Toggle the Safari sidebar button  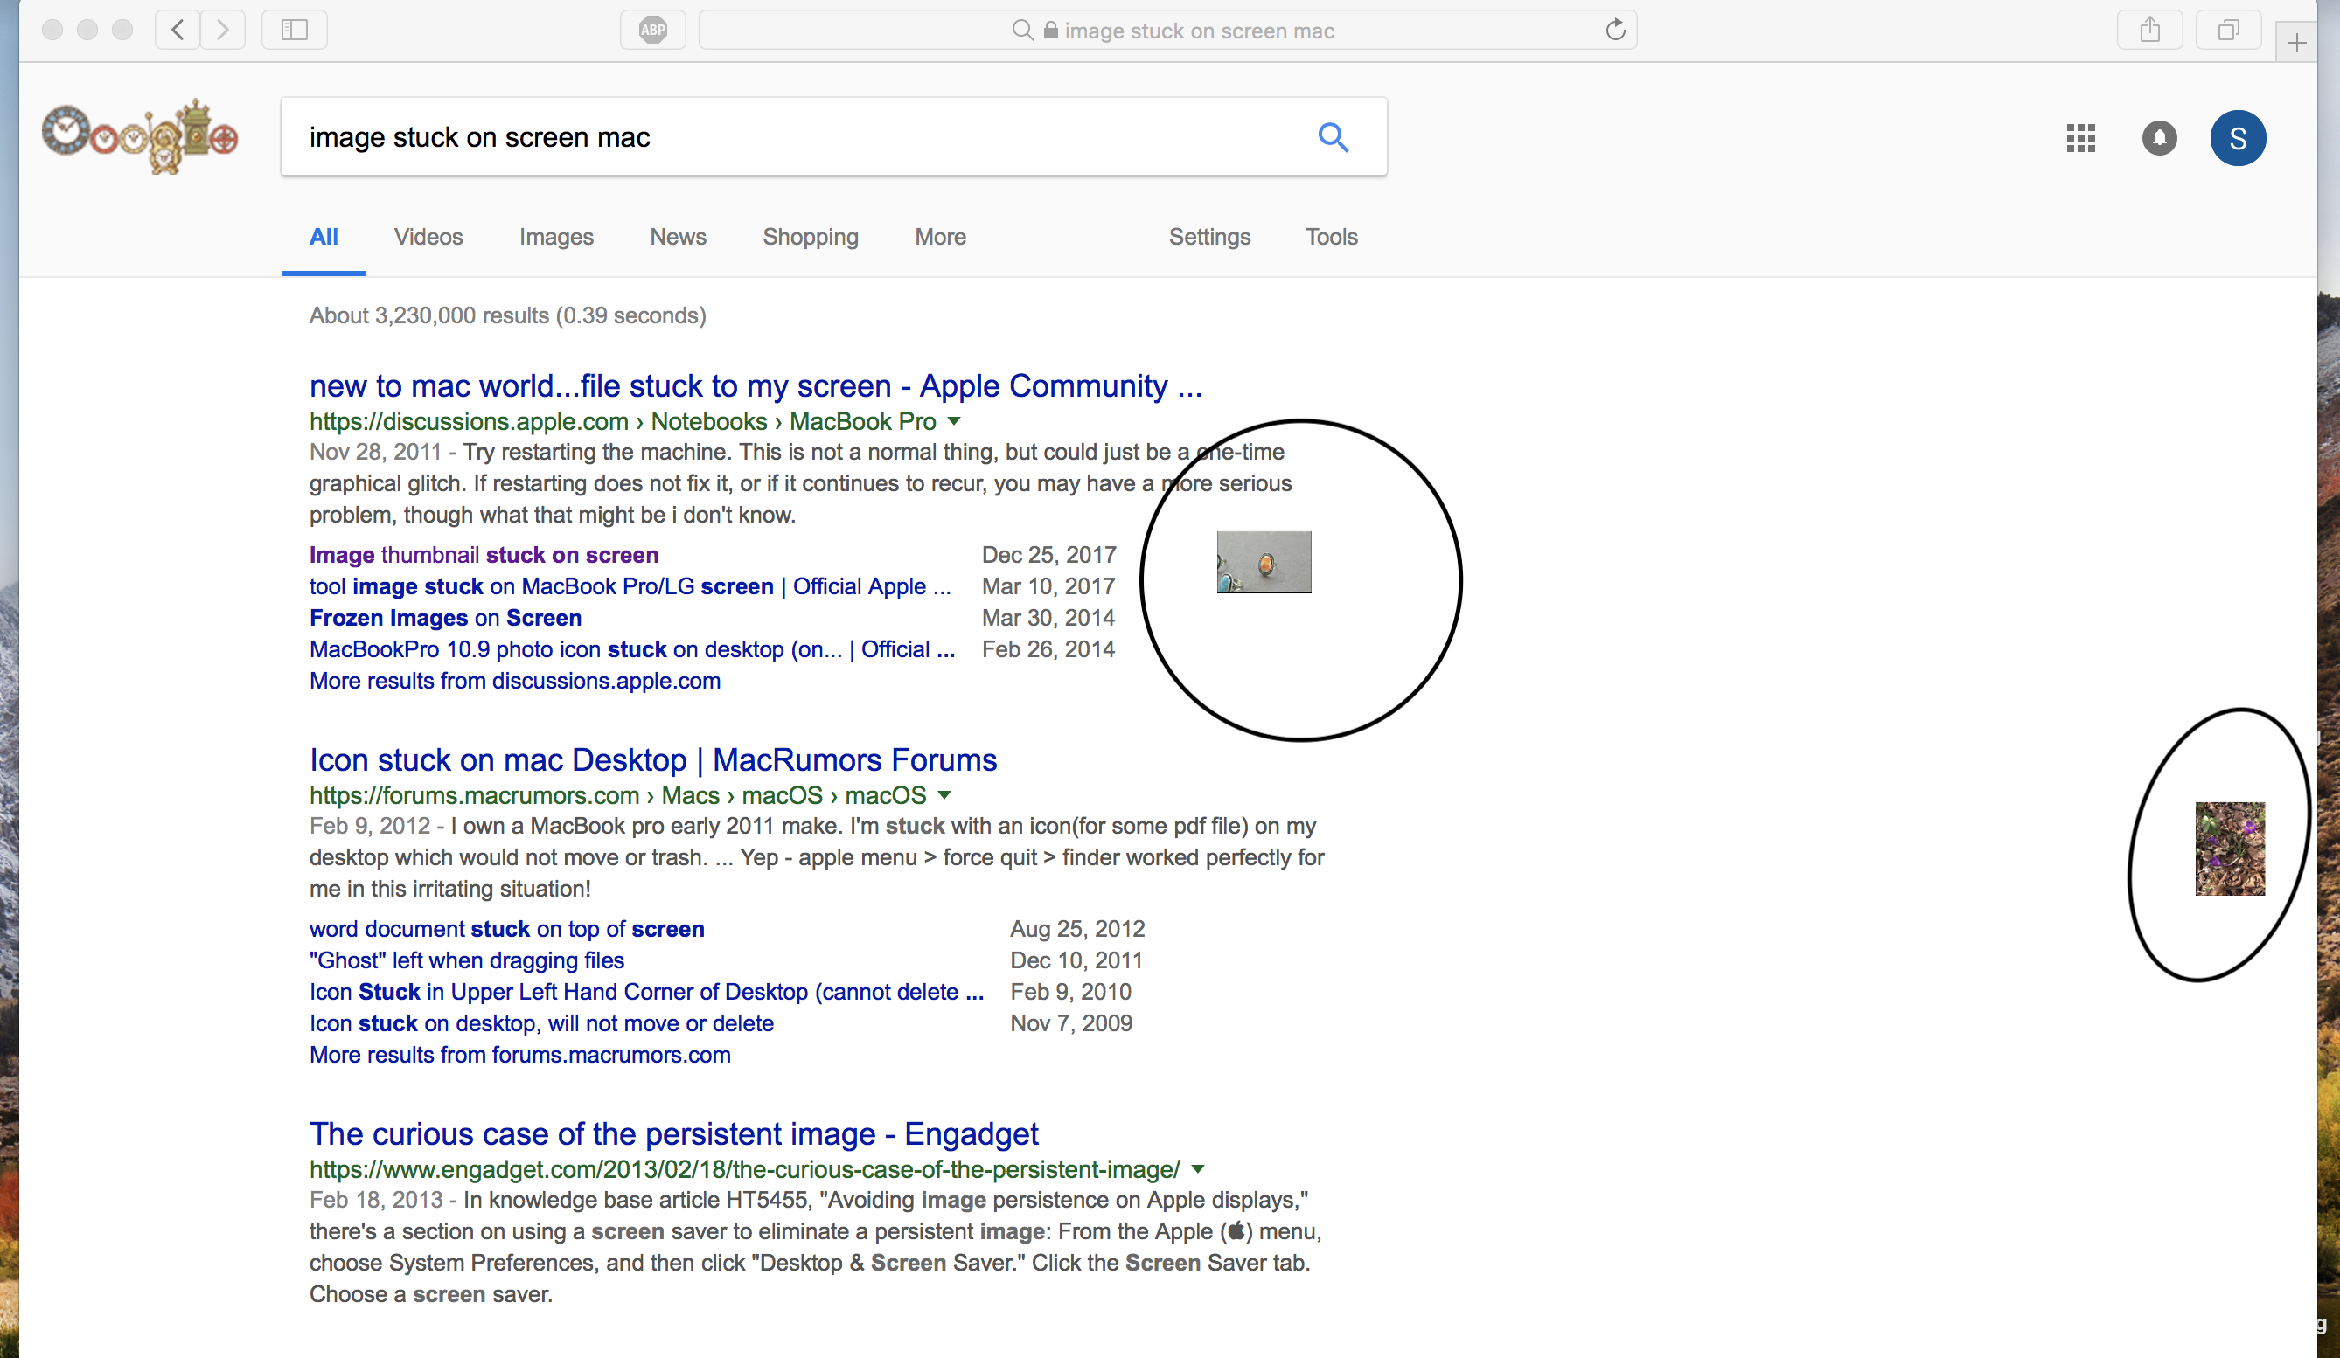[x=295, y=30]
